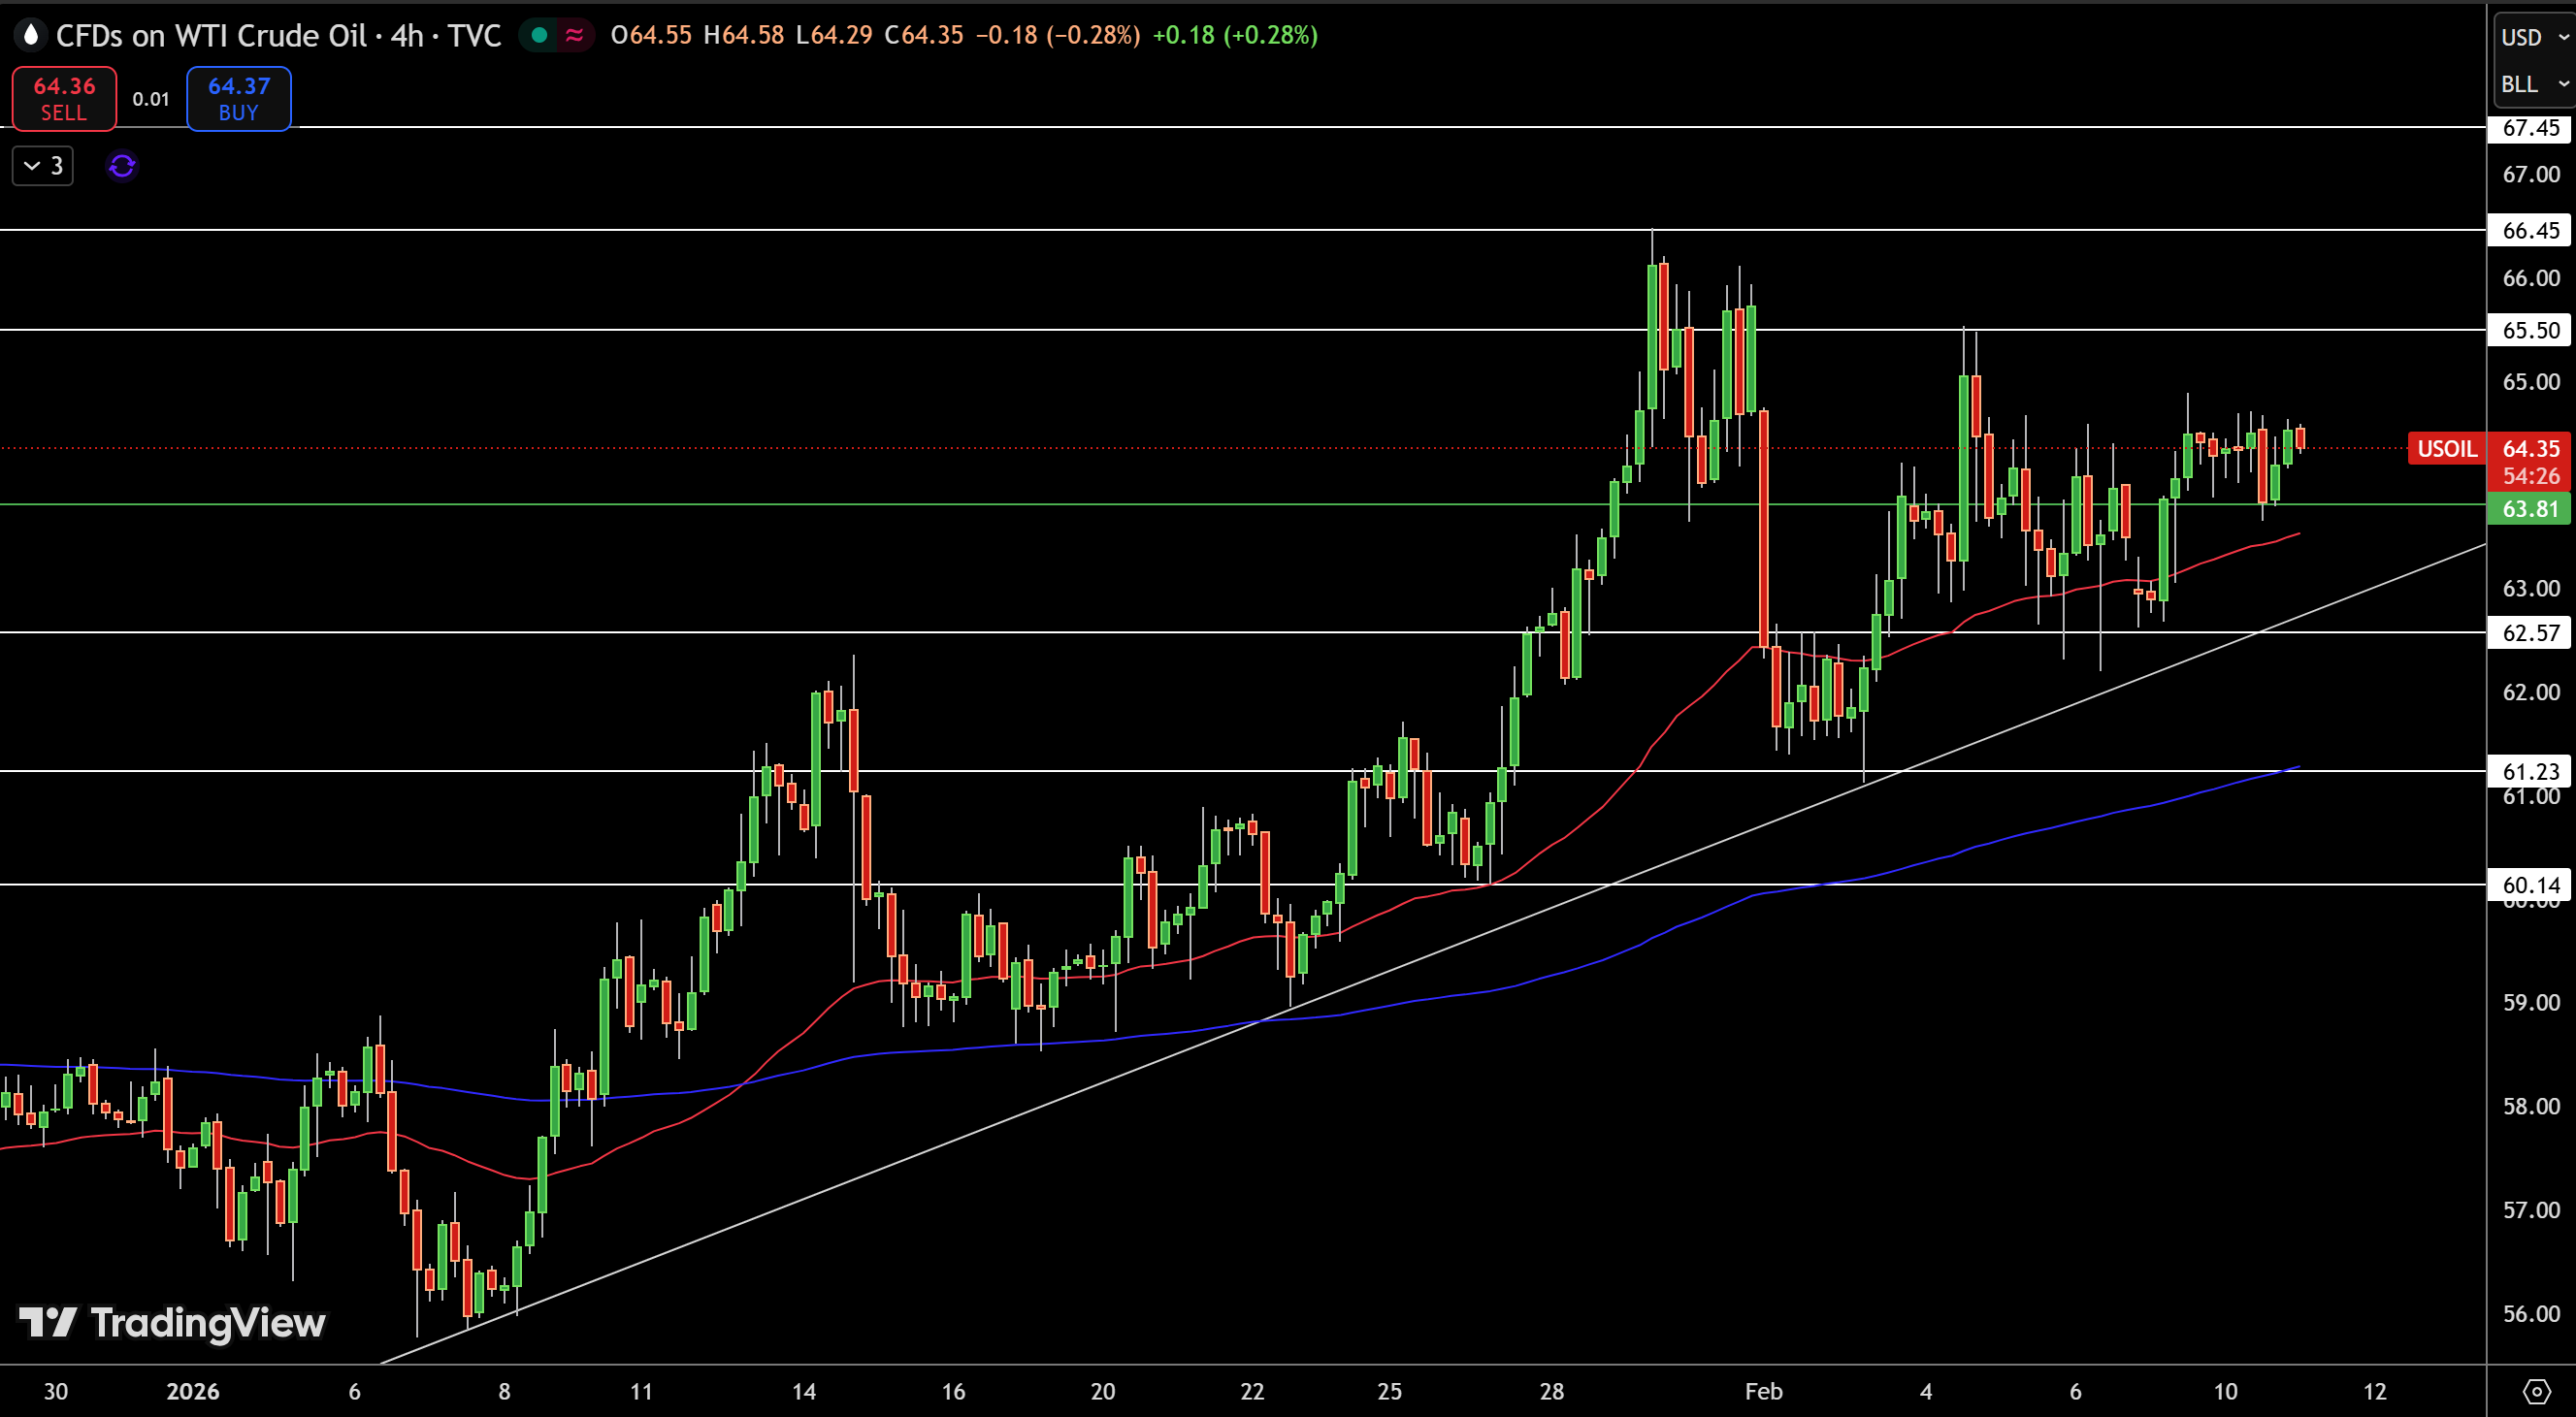Click the 64.37 BUY button
This screenshot has width=2576, height=1417.
coord(239,99)
